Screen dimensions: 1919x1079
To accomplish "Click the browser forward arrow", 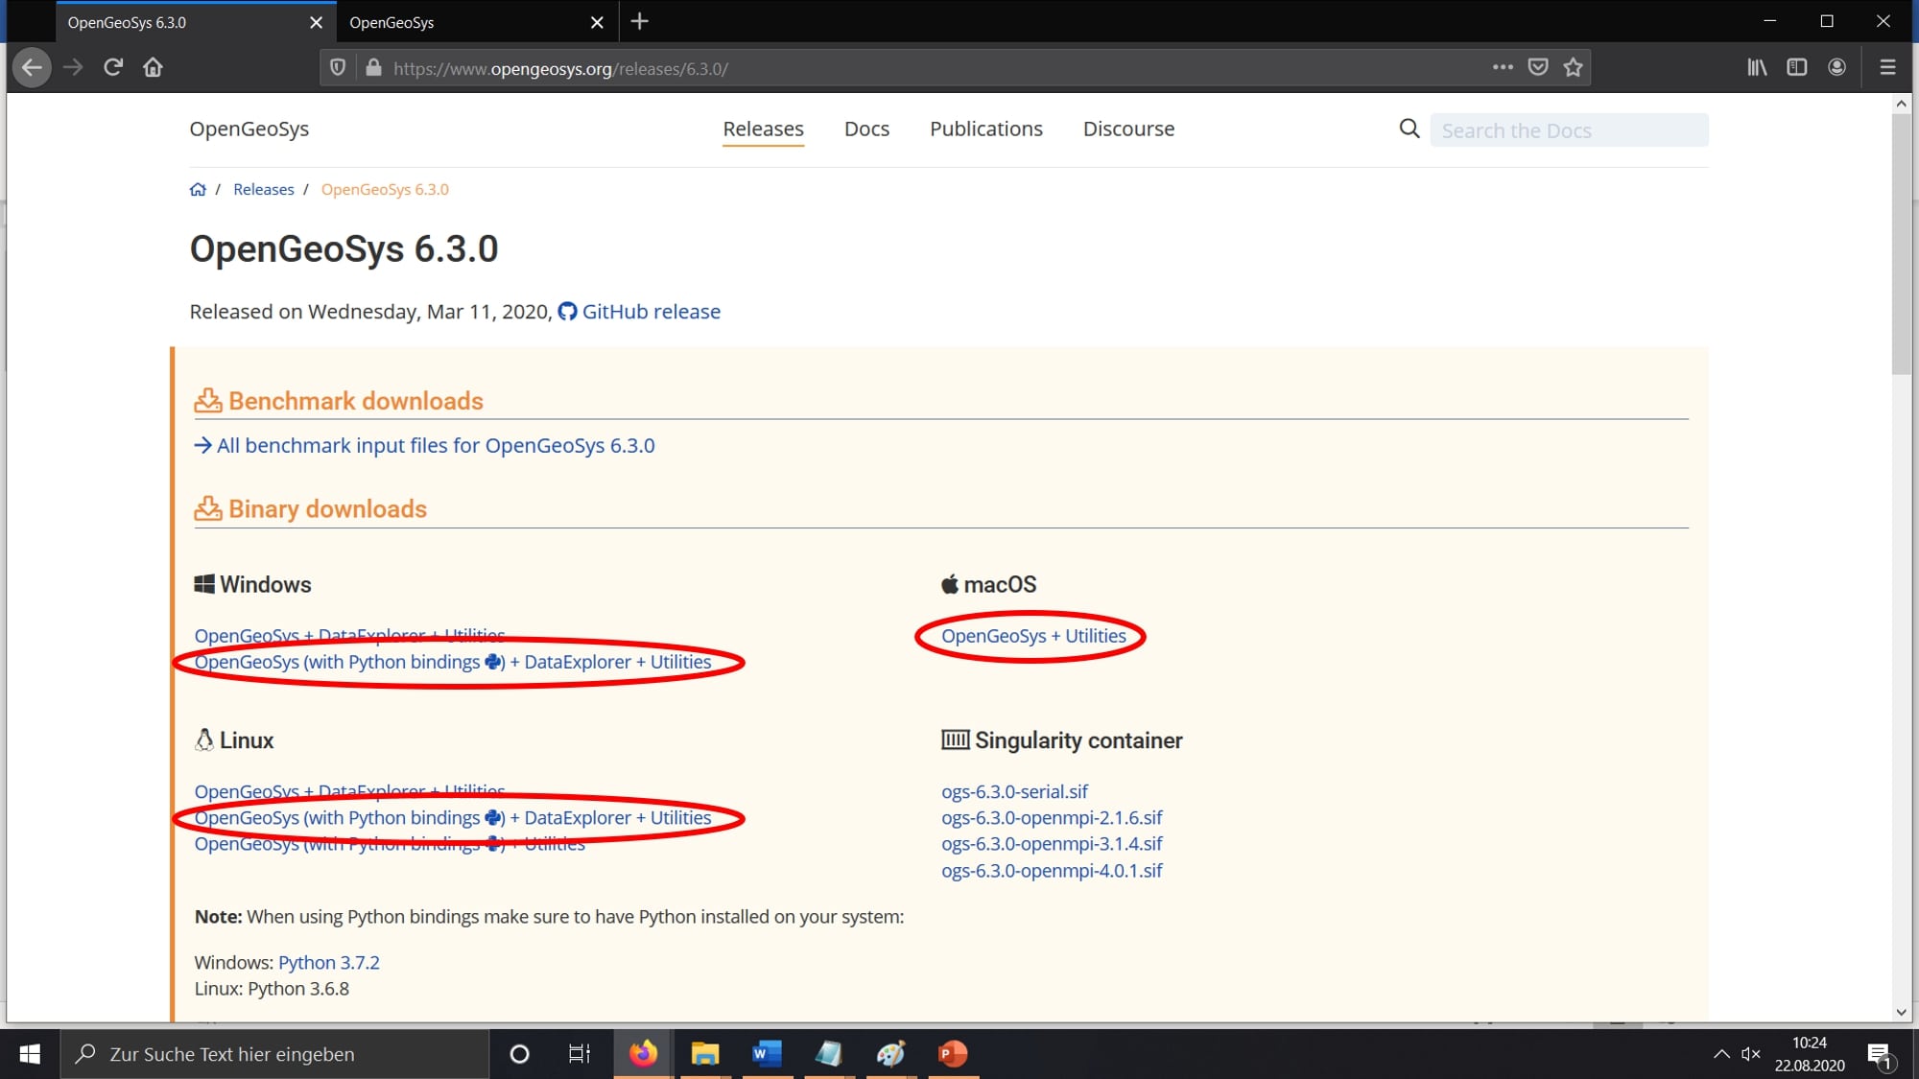I will 73,67.
